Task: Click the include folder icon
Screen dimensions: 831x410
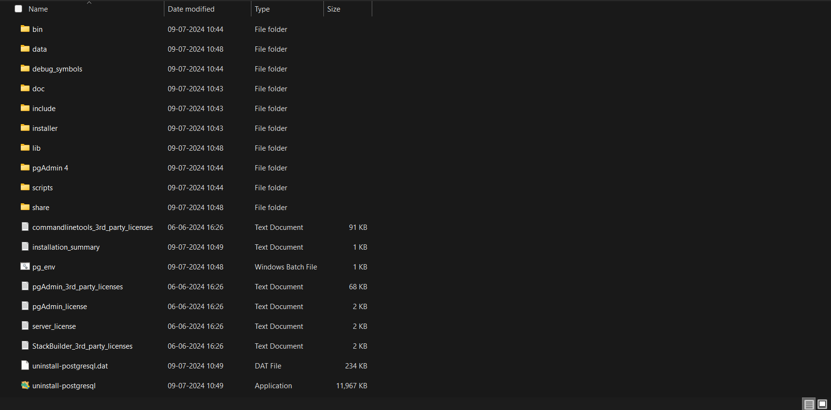Action: point(25,108)
